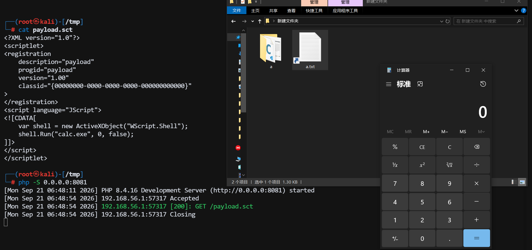Click digit 9 on Calculator keypad
Screen dimensions: 532x250
449,183
